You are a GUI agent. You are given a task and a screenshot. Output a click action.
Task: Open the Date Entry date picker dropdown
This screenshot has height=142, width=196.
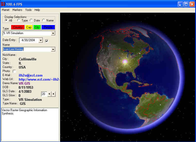pyautogui.click(x=41, y=40)
